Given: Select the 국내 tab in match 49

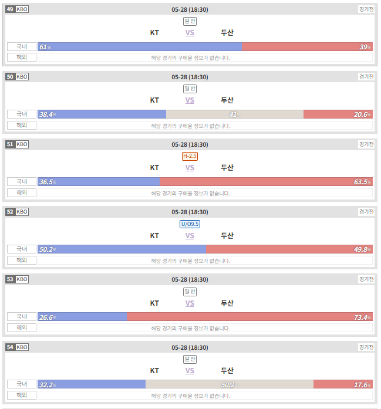Looking at the screenshot, I should (22, 47).
